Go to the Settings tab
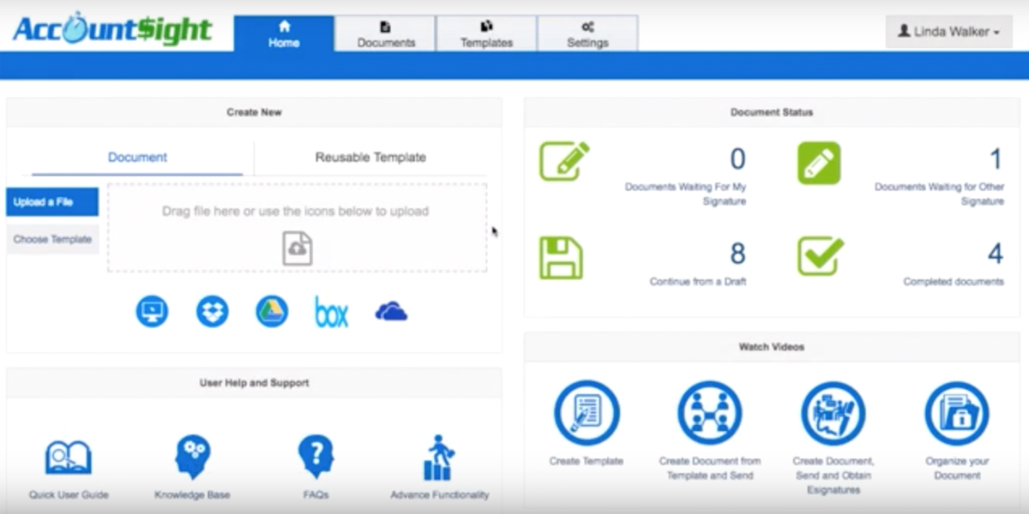1029x514 pixels. 587,33
